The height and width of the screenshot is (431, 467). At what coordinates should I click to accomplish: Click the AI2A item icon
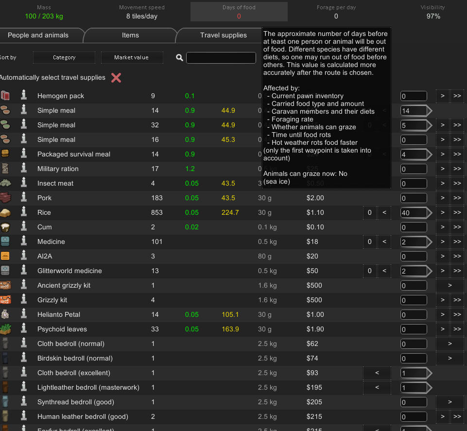pyautogui.click(x=5, y=256)
